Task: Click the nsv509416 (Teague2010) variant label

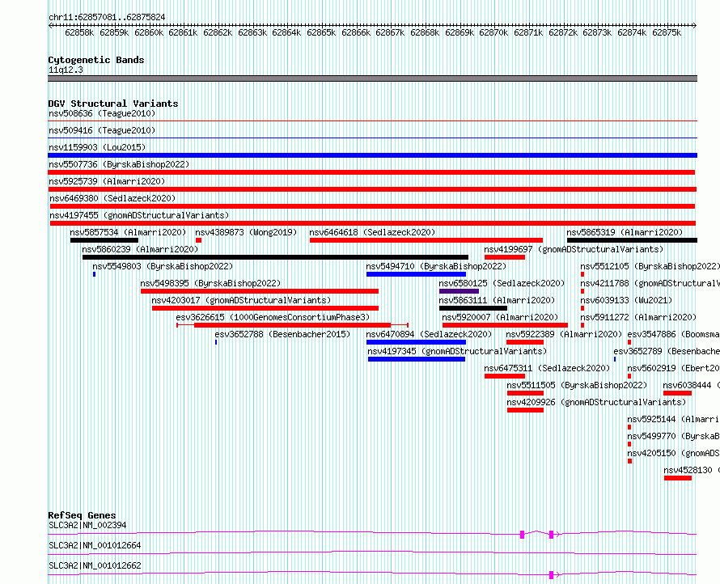Action: coord(102,130)
